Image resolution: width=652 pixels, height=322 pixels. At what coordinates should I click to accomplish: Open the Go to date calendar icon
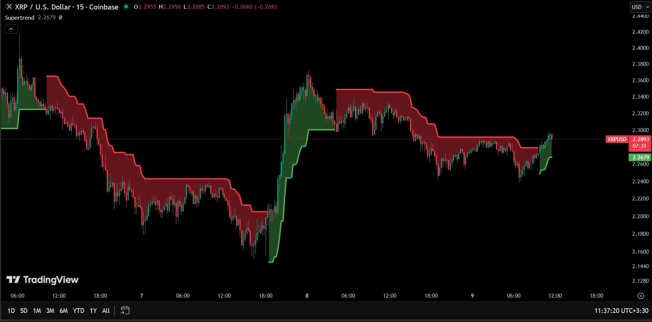click(125, 310)
